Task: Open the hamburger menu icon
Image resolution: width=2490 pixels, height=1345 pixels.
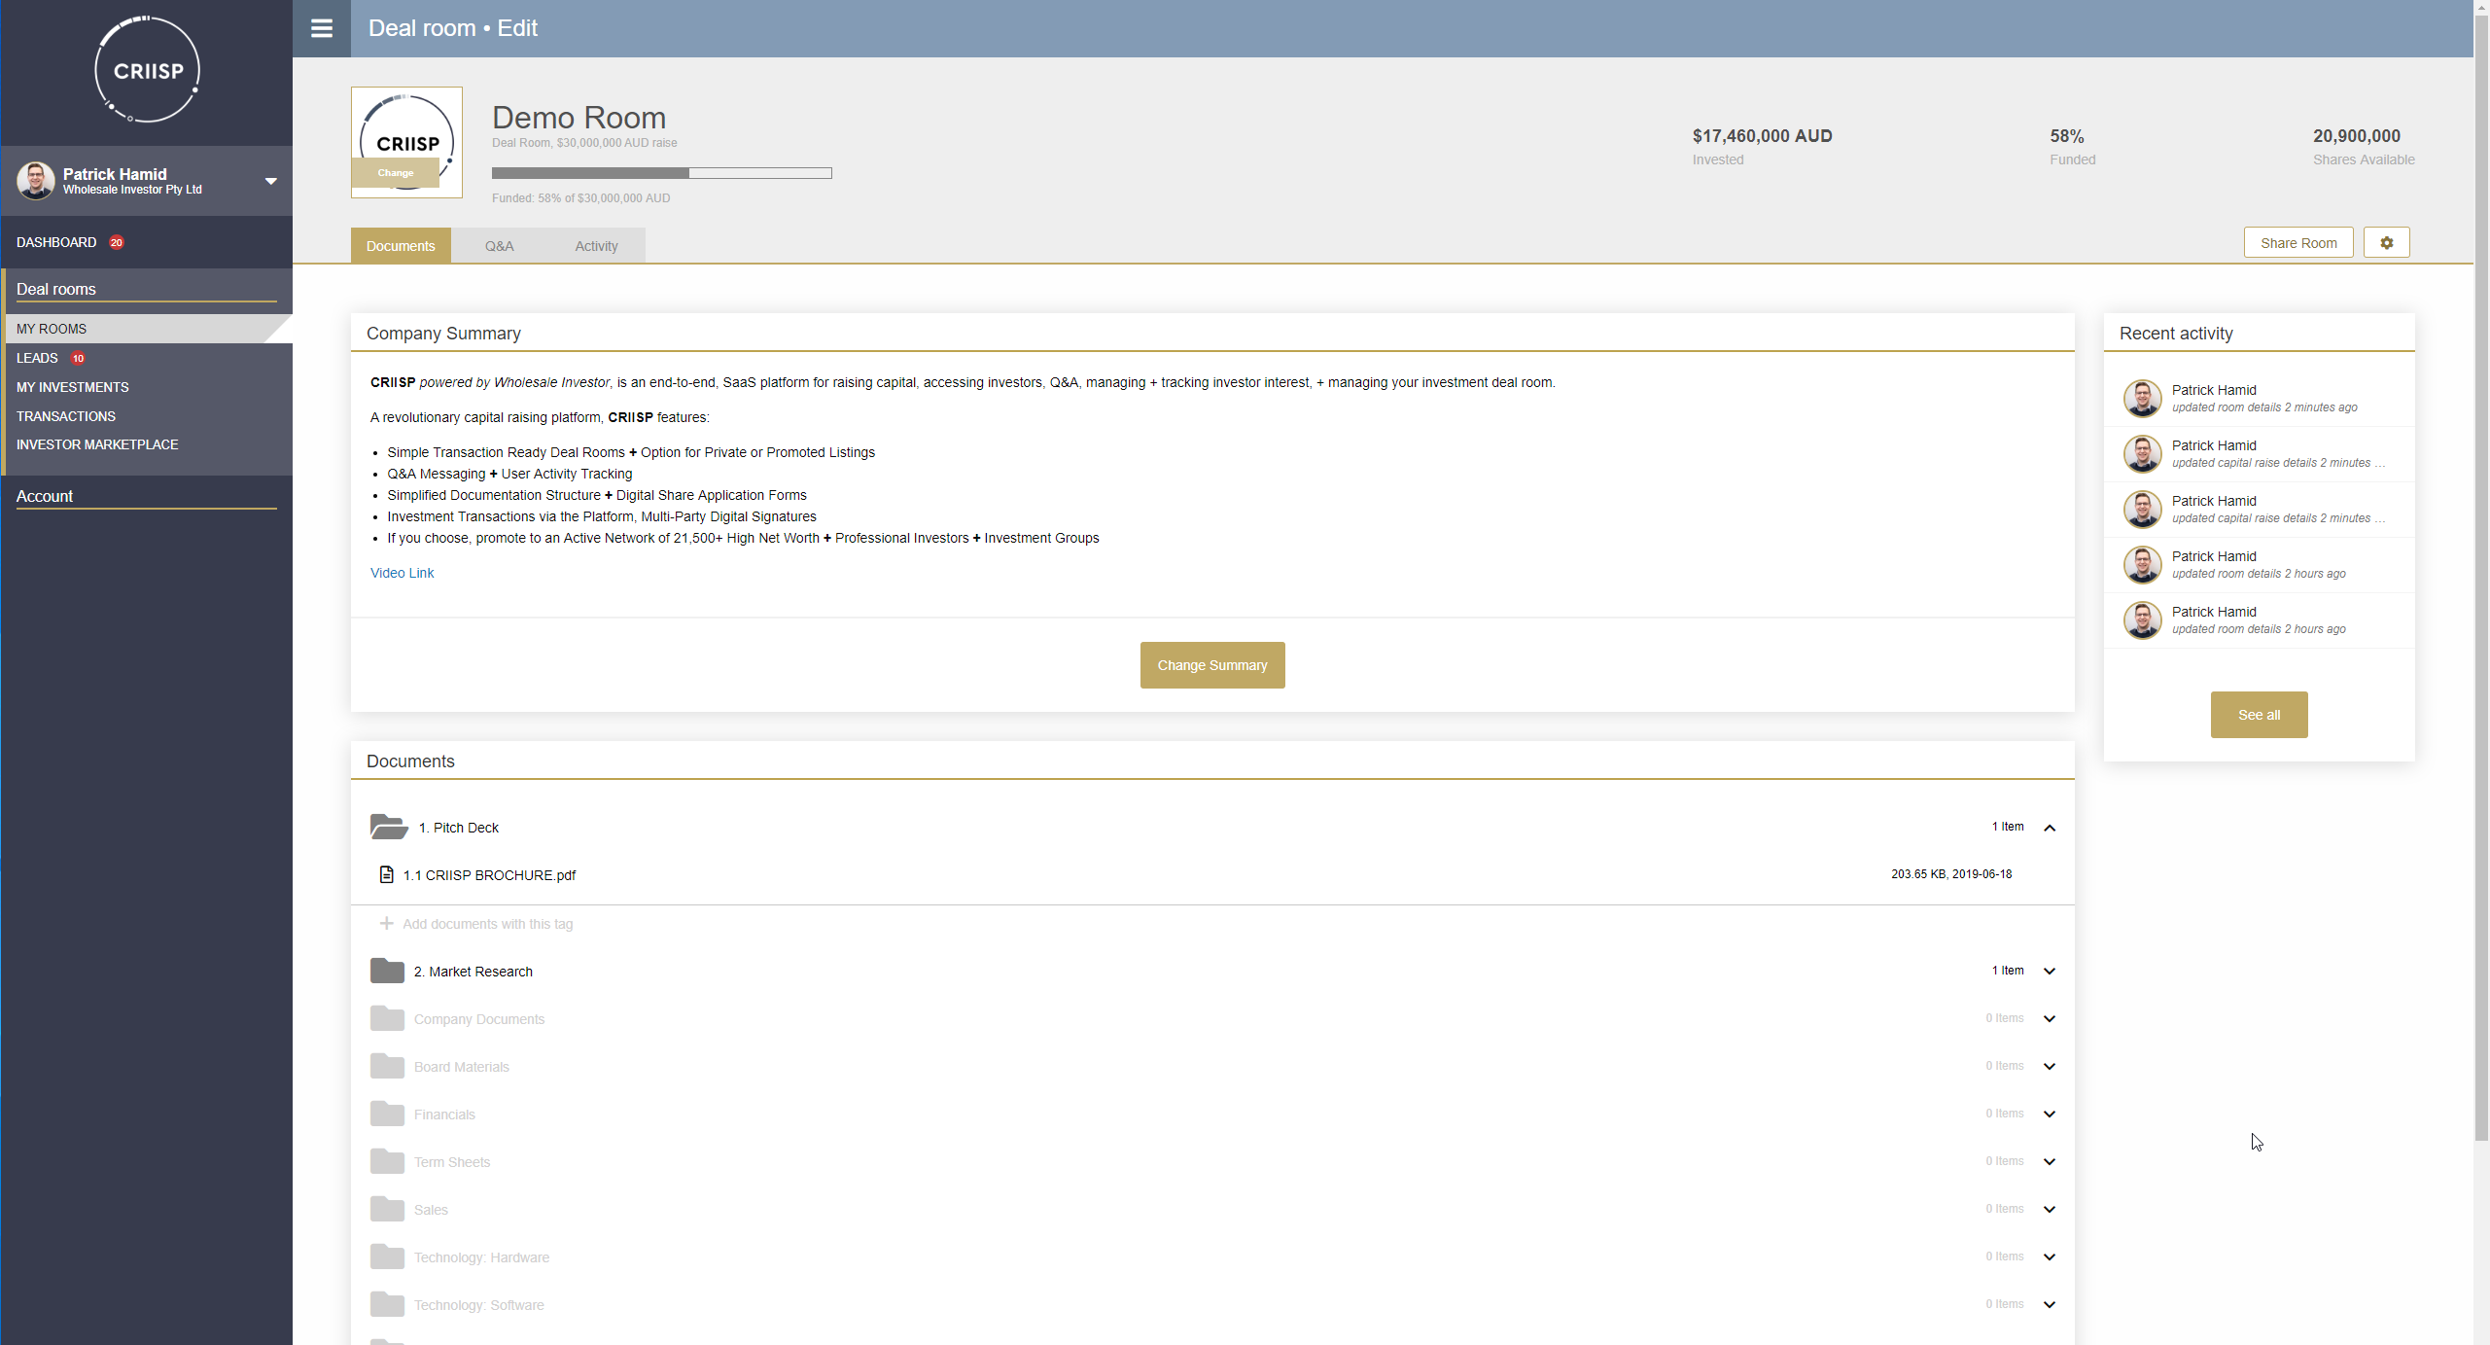Action: coord(322,28)
